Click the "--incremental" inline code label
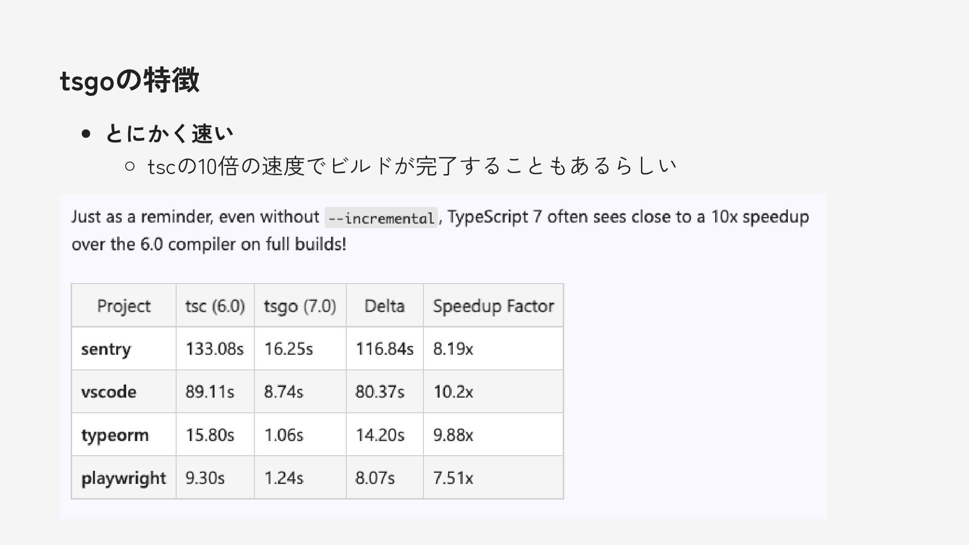The image size is (969, 545). (x=381, y=218)
